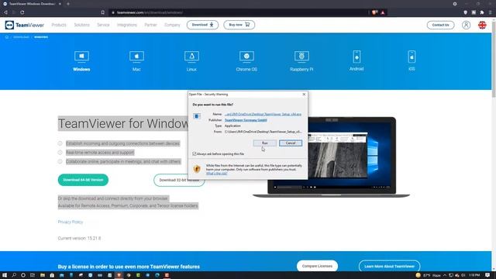This screenshot has height=279, width=496.
Task: Click the Download breadcrumb link
Action: pyautogui.click(x=21, y=37)
